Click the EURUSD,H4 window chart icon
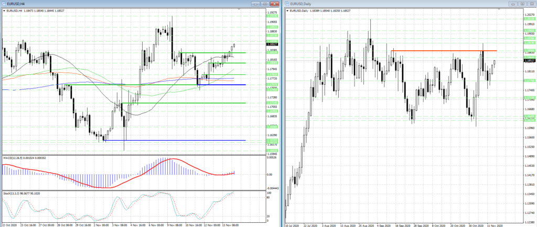 pyautogui.click(x=4, y=4)
